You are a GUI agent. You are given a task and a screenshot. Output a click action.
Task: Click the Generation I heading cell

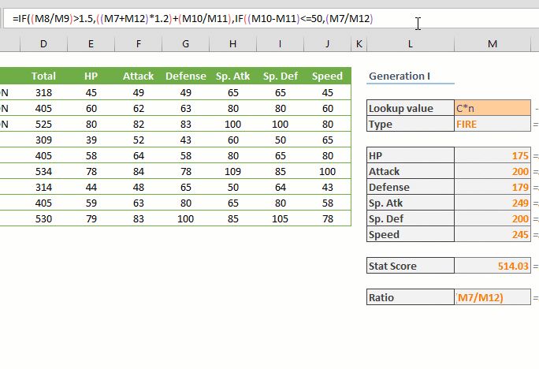411,76
